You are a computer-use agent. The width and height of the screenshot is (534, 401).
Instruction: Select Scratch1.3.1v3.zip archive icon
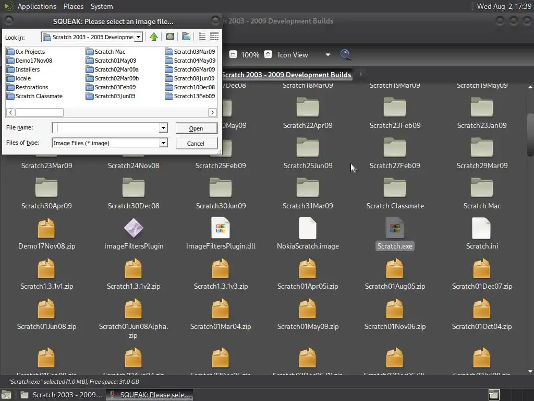(x=221, y=268)
